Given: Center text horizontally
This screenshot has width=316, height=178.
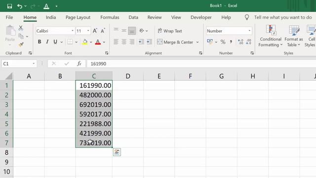Looking at the screenshot, I should (x=124, y=42).
